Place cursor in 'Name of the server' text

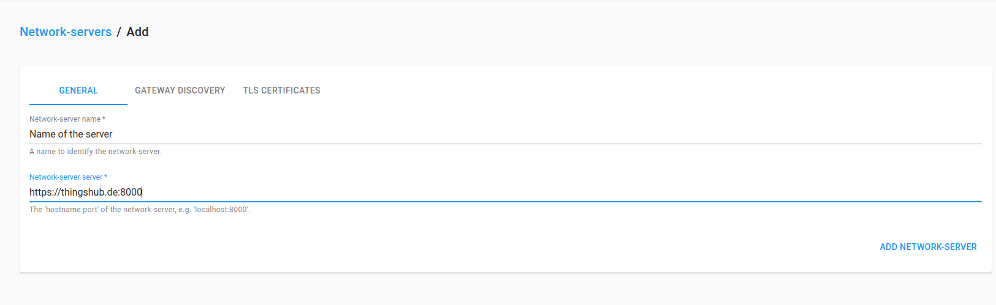click(x=71, y=134)
